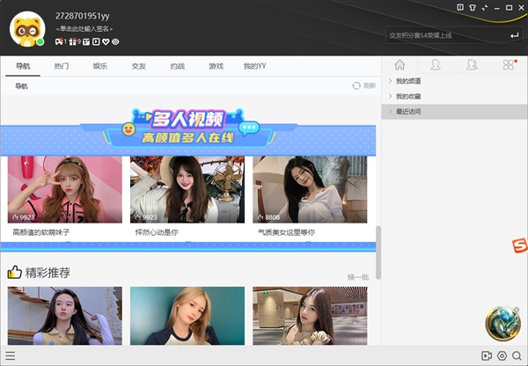528x366 pixels.
Task: Expand the 我的收藏 list
Action: click(407, 97)
